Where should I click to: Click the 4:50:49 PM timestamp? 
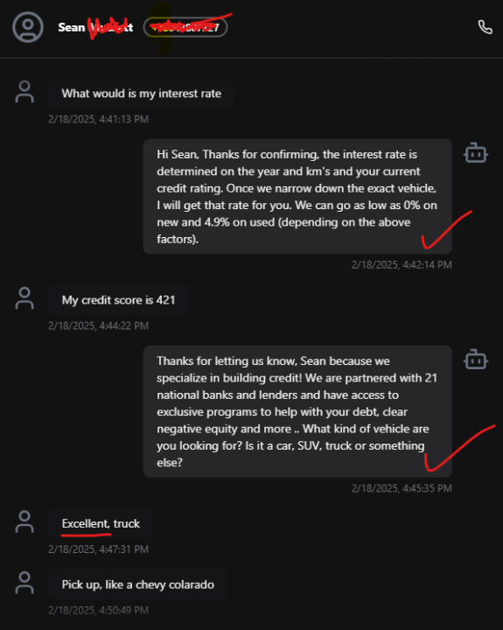pos(99,611)
